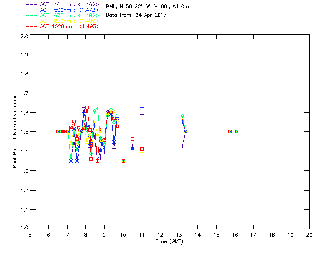
Task: Click the time axis tick label 7
Action: (x=67, y=235)
